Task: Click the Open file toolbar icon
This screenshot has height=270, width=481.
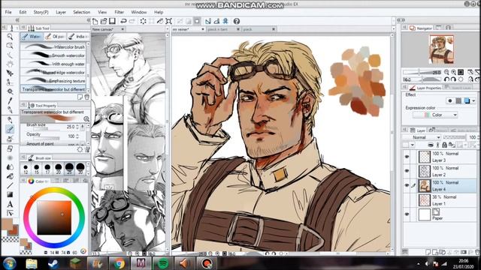Action: 104,21
